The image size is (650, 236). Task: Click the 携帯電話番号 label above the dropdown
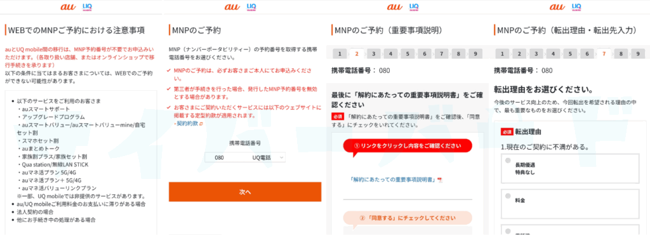click(245, 143)
